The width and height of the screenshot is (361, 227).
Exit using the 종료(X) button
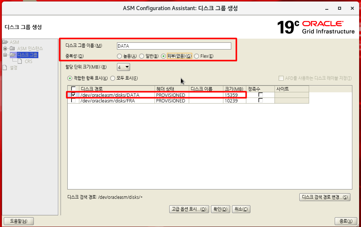346,221
